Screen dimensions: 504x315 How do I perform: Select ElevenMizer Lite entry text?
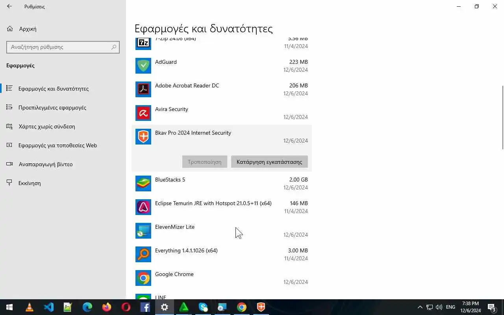point(175,227)
